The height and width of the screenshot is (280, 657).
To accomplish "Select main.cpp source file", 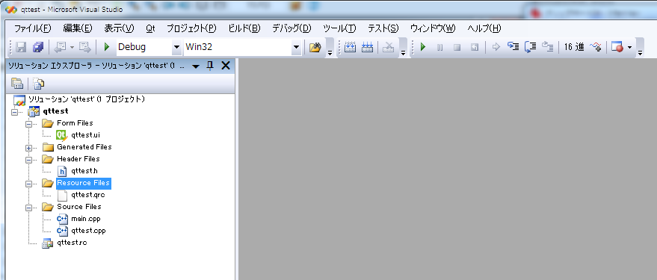I will [x=86, y=219].
